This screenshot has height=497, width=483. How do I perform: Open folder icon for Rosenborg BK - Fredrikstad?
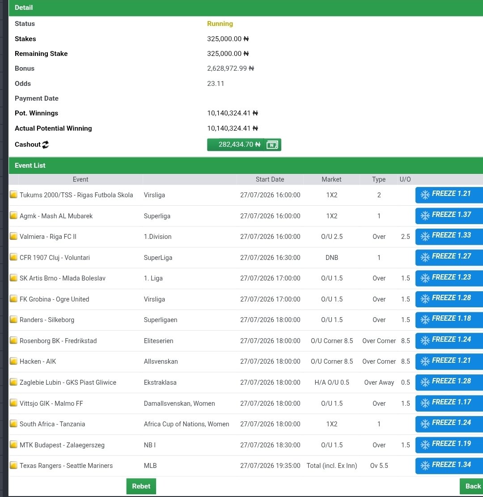pos(13,340)
